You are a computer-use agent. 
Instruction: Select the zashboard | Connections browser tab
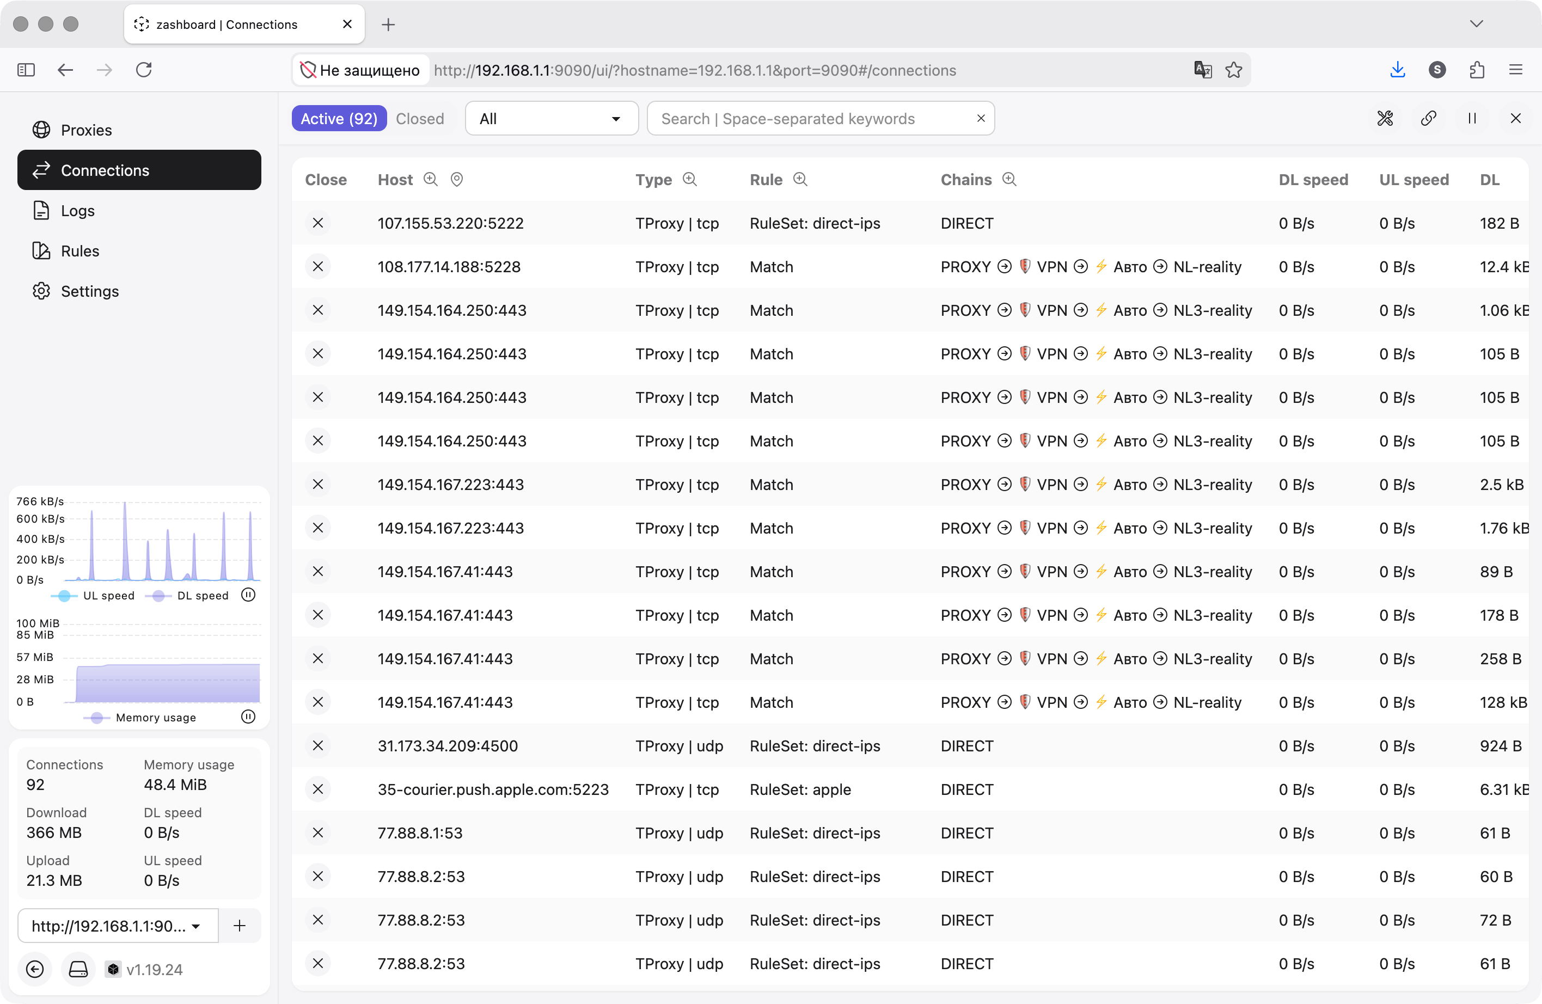(x=244, y=25)
